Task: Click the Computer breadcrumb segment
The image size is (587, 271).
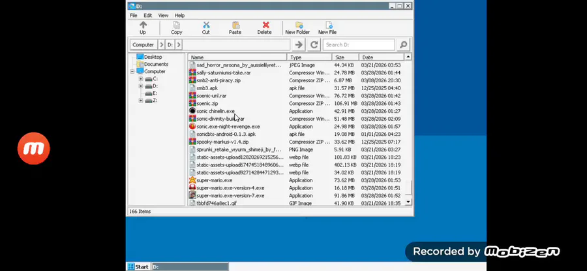Action: tap(143, 44)
